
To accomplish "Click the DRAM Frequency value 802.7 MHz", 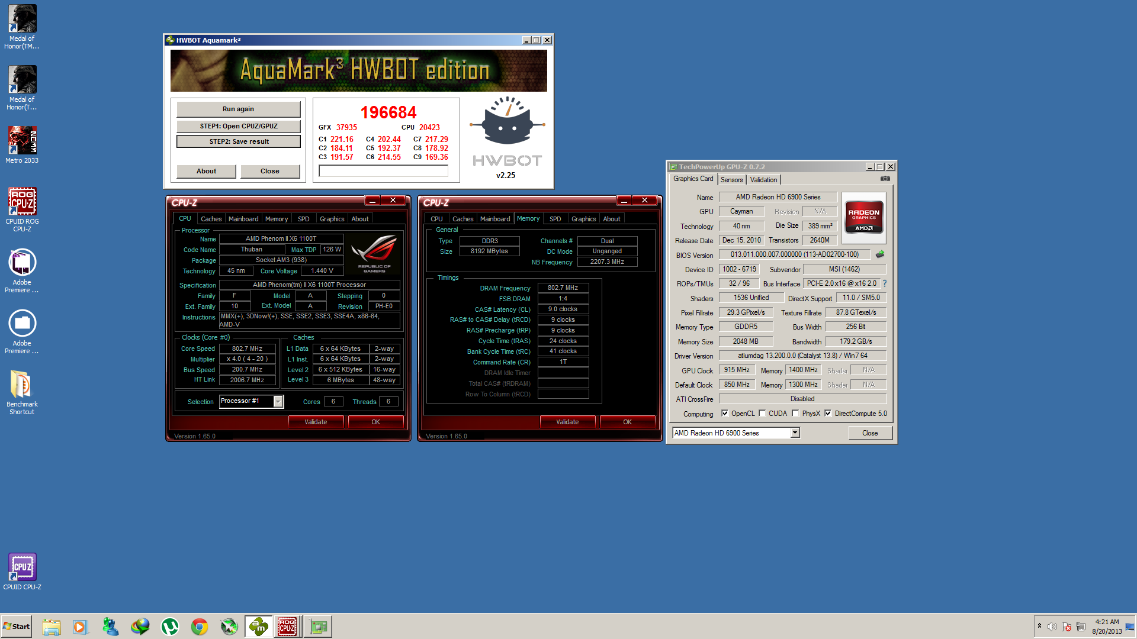I will [563, 288].
